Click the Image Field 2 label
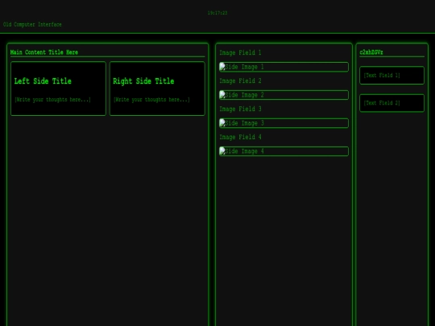The image size is (435, 326). coord(240,80)
